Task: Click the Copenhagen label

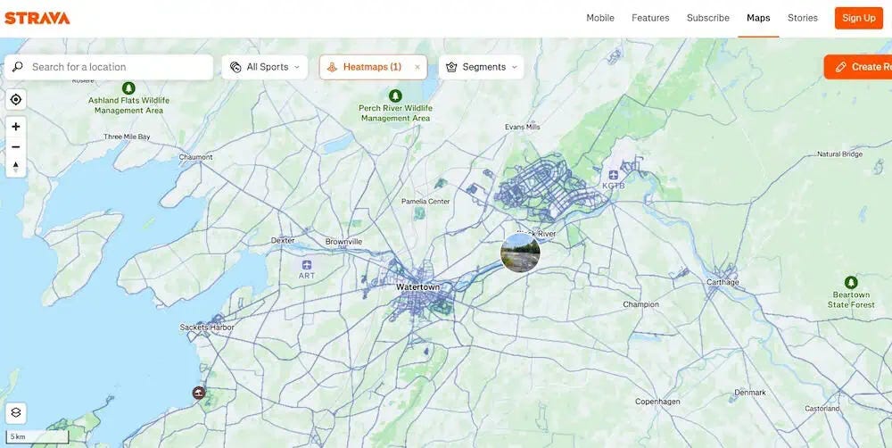Action: (657, 402)
